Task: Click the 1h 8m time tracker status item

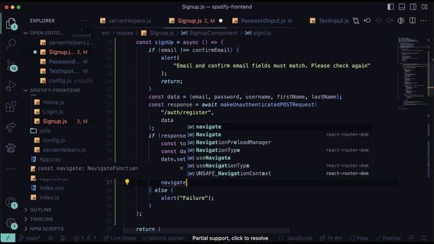Action: pos(332,238)
